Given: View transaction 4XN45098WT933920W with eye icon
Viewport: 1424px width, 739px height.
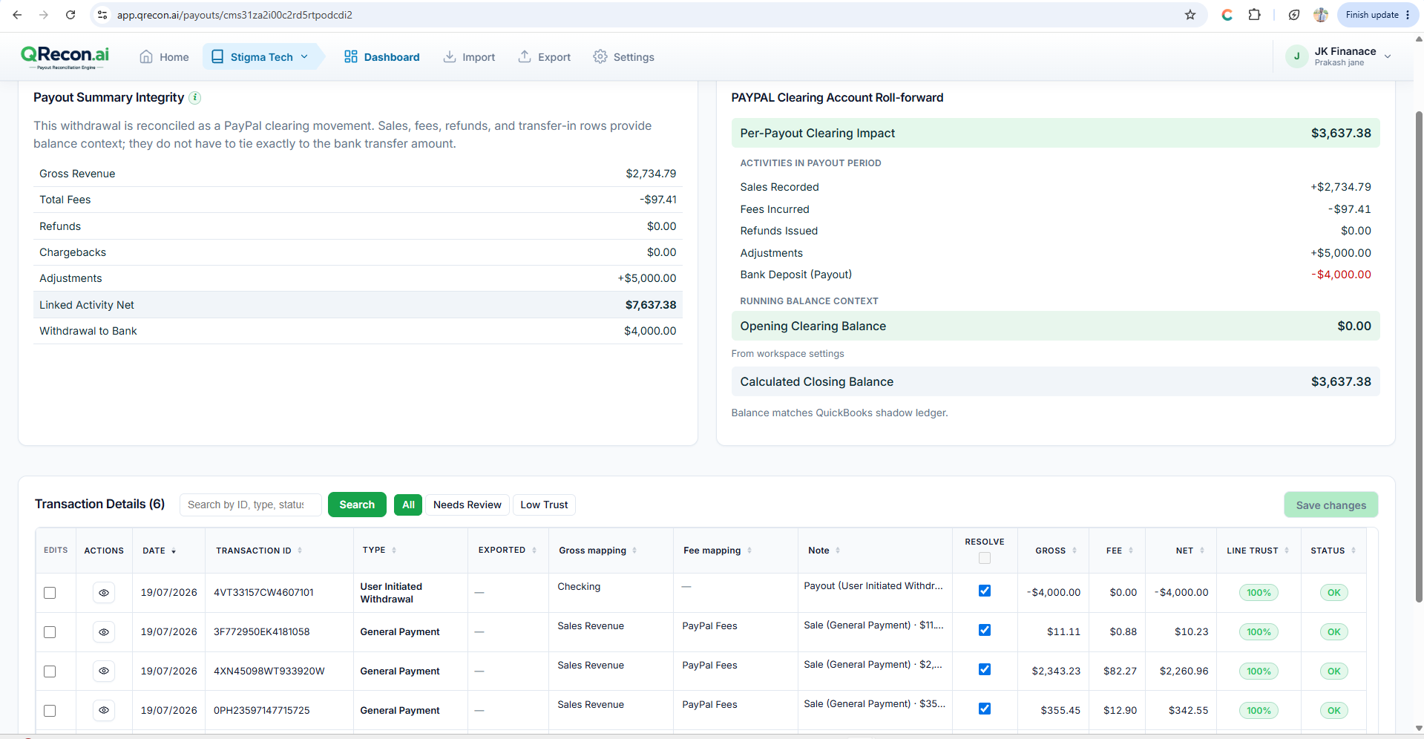Looking at the screenshot, I should tap(104, 671).
